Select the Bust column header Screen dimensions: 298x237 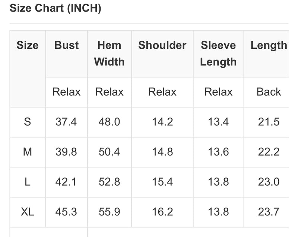[66, 45]
